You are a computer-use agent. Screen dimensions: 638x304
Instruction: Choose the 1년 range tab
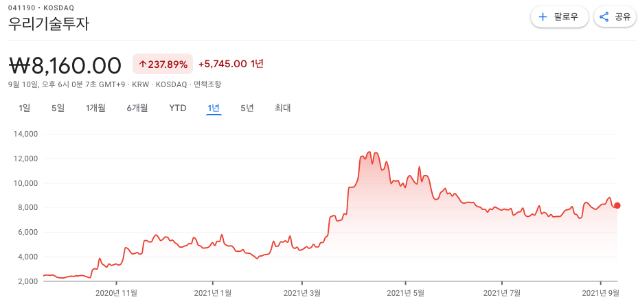tap(214, 108)
